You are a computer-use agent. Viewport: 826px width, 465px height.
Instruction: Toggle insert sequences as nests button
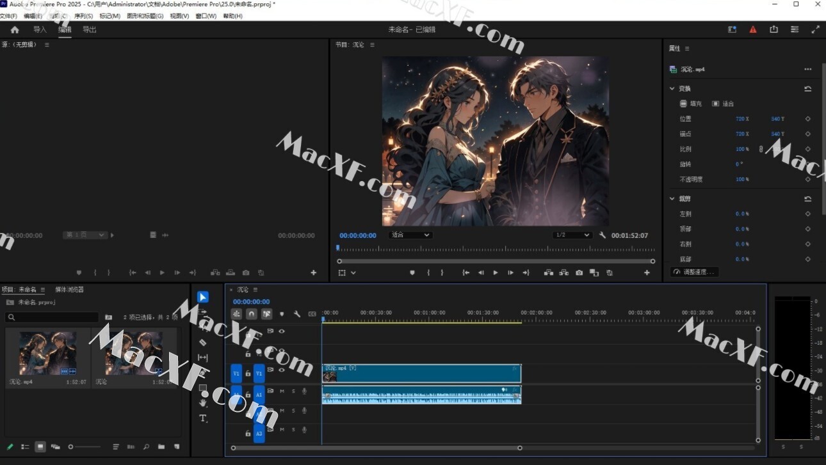click(236, 314)
